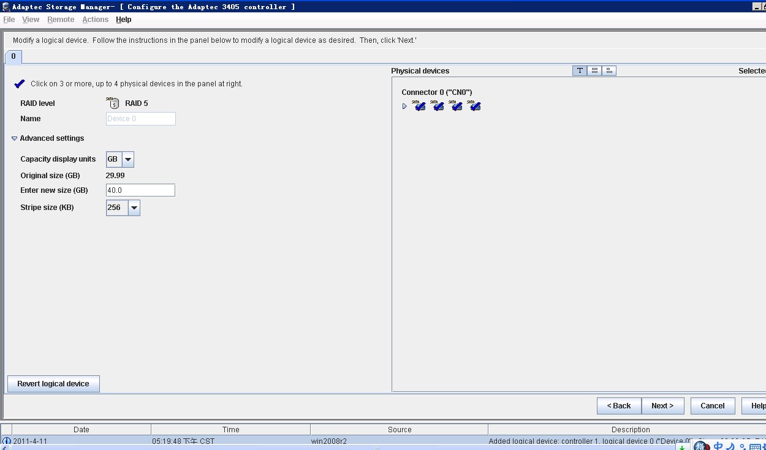Screen dimensions: 766x450
Task: Open the Capacity display units dropdown
Action: [127, 159]
